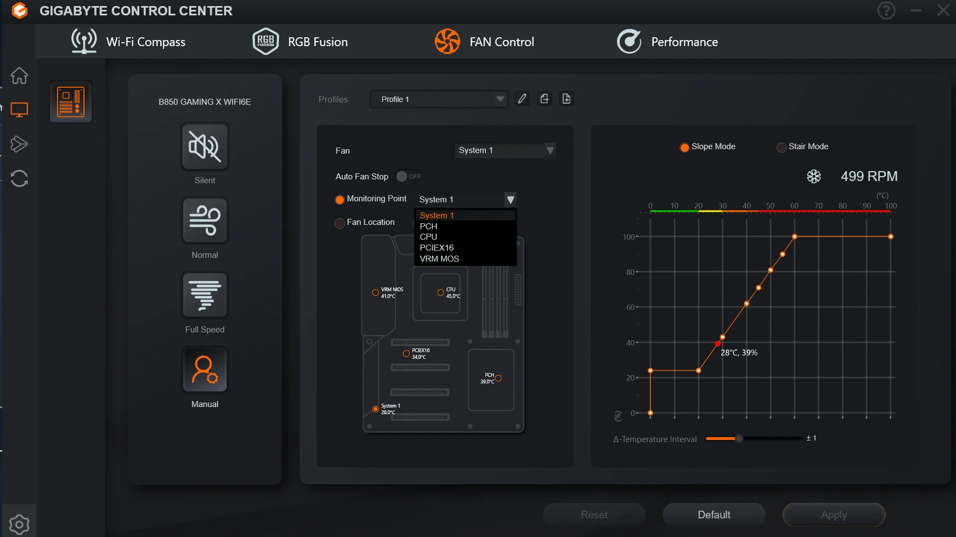Select the curve node at 60°C, 100%
The image size is (956, 537).
pos(795,236)
